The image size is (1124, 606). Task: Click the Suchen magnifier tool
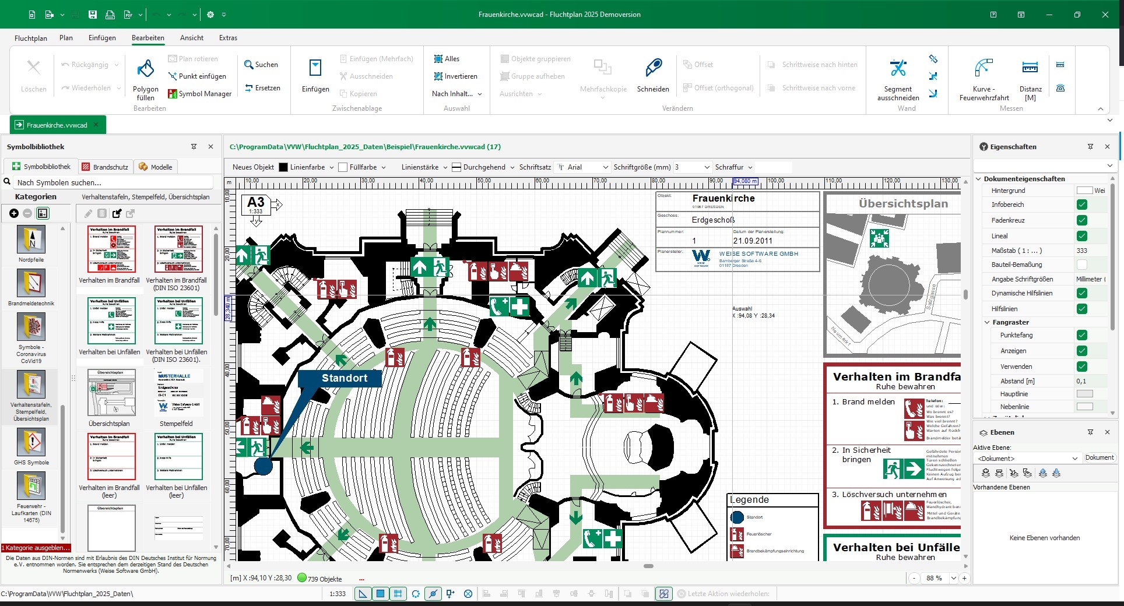pos(261,65)
